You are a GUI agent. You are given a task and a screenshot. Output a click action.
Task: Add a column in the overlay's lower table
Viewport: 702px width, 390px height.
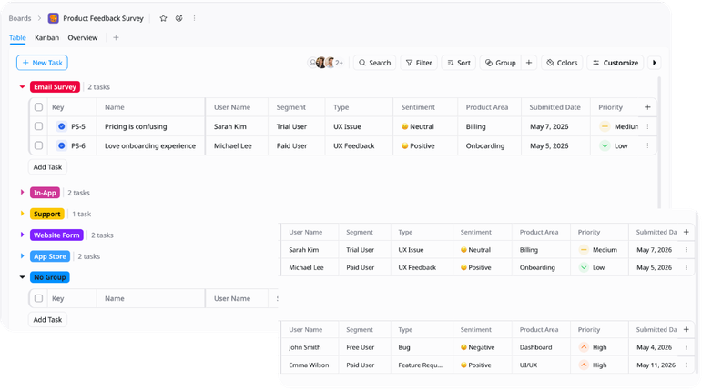click(687, 330)
